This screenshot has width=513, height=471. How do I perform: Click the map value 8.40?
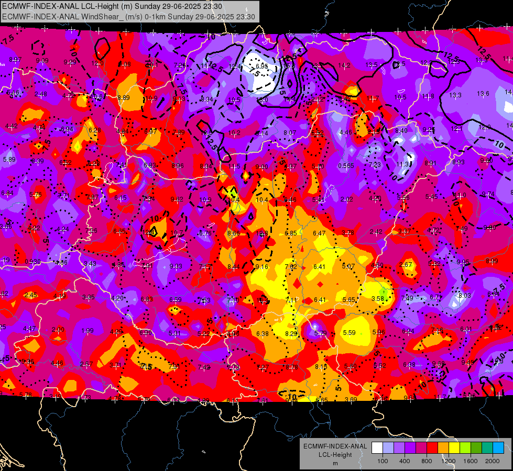tap(401, 130)
